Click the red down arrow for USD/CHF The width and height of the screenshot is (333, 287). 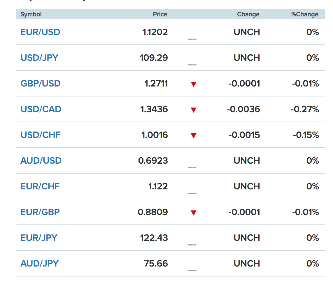[x=193, y=136]
